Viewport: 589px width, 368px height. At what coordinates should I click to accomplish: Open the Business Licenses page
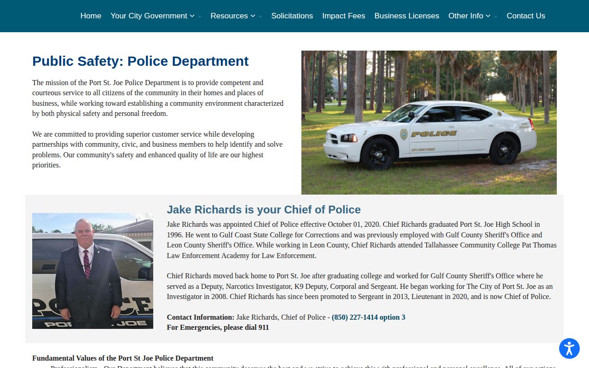tap(407, 16)
